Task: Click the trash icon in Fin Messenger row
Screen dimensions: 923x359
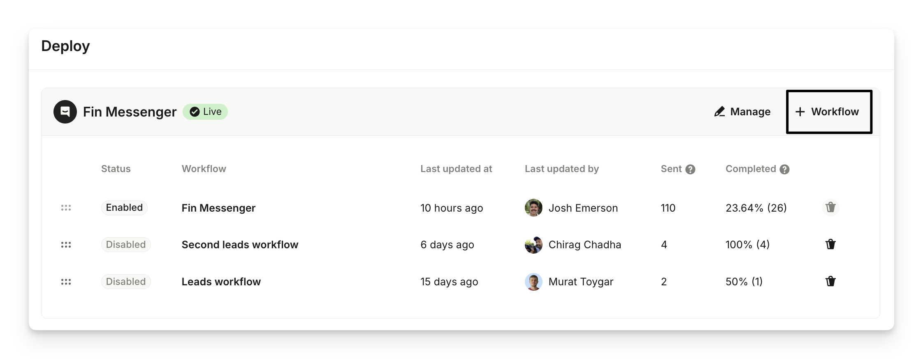Action: point(830,207)
